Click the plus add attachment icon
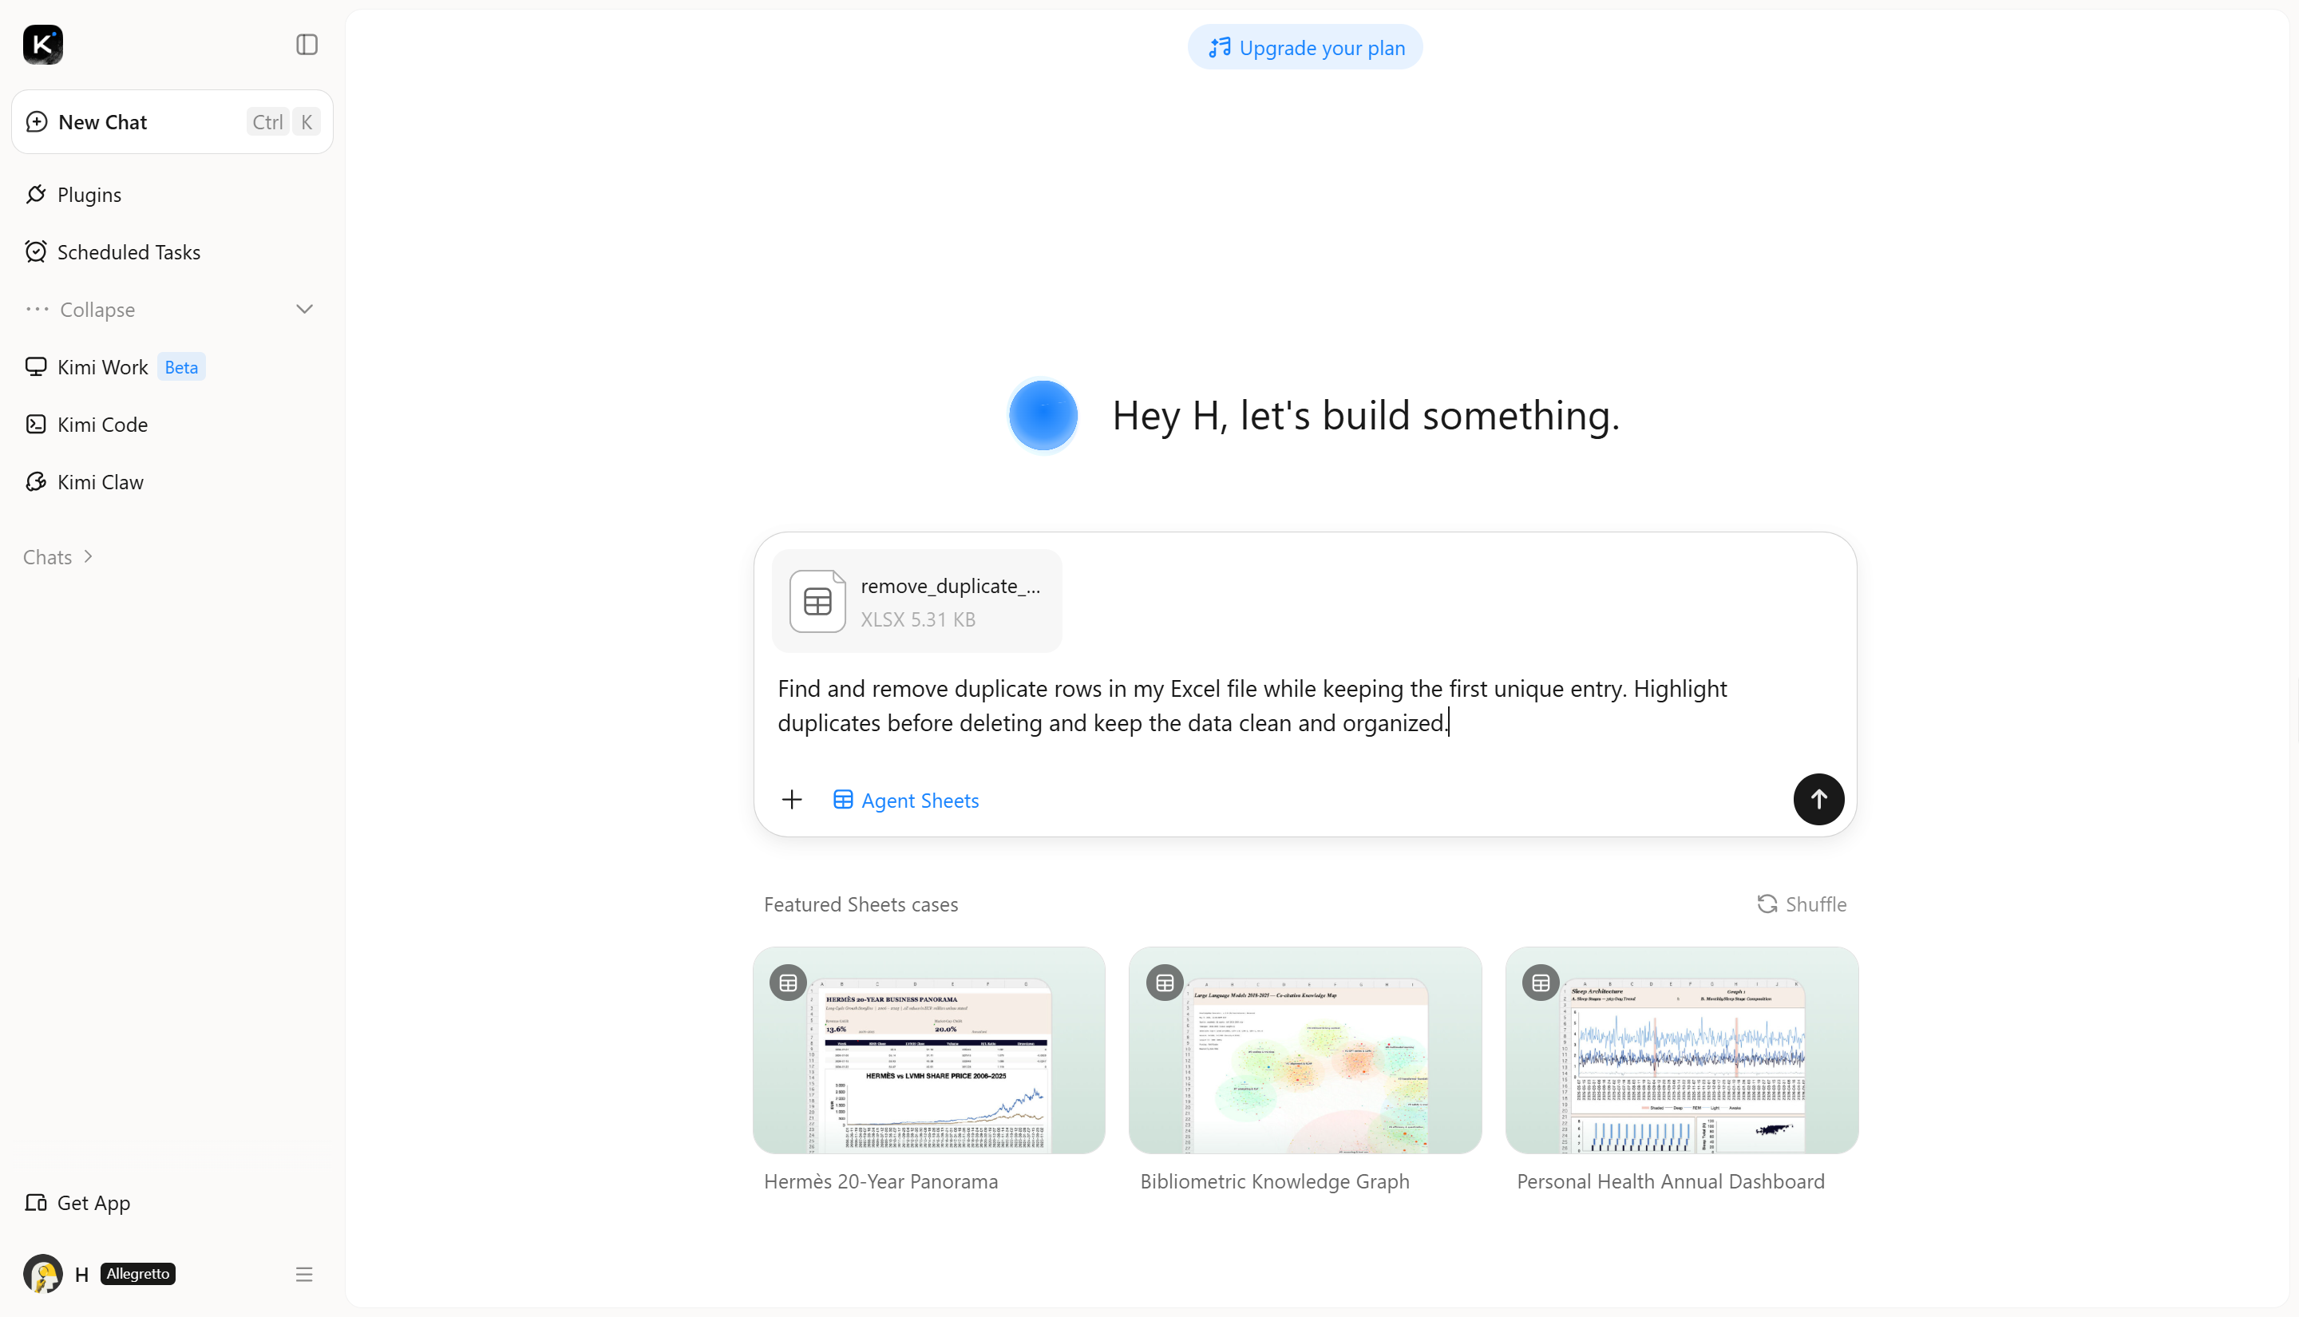The width and height of the screenshot is (2299, 1317). pyautogui.click(x=791, y=800)
